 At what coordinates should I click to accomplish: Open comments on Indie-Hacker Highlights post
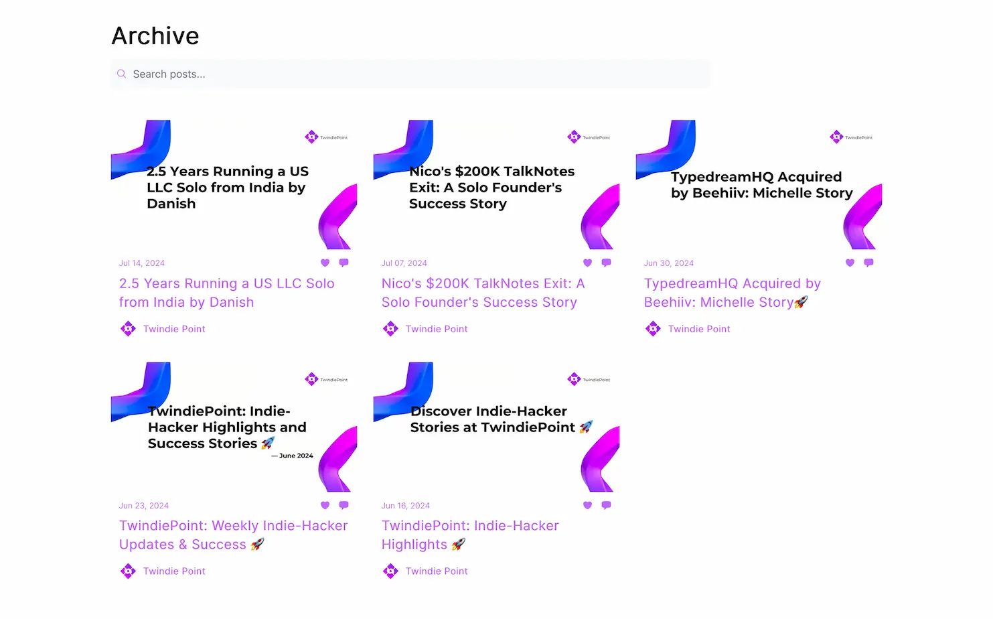(x=606, y=505)
